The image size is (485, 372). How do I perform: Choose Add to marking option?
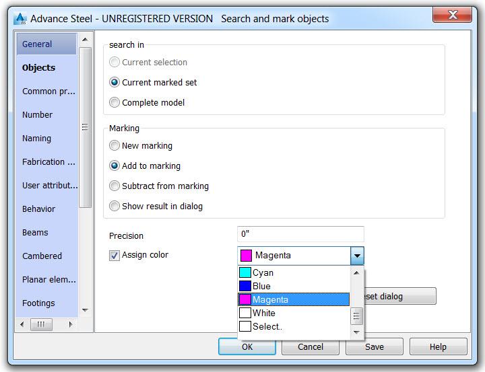[115, 166]
